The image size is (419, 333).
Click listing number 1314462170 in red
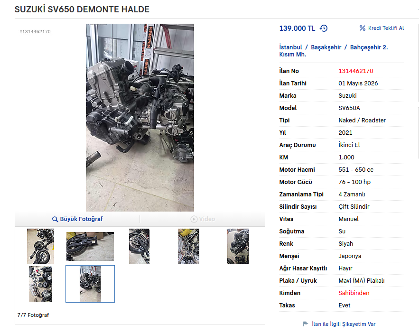pyautogui.click(x=356, y=71)
